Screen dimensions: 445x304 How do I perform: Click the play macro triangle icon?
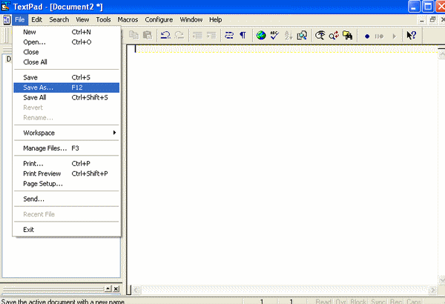coord(394,36)
